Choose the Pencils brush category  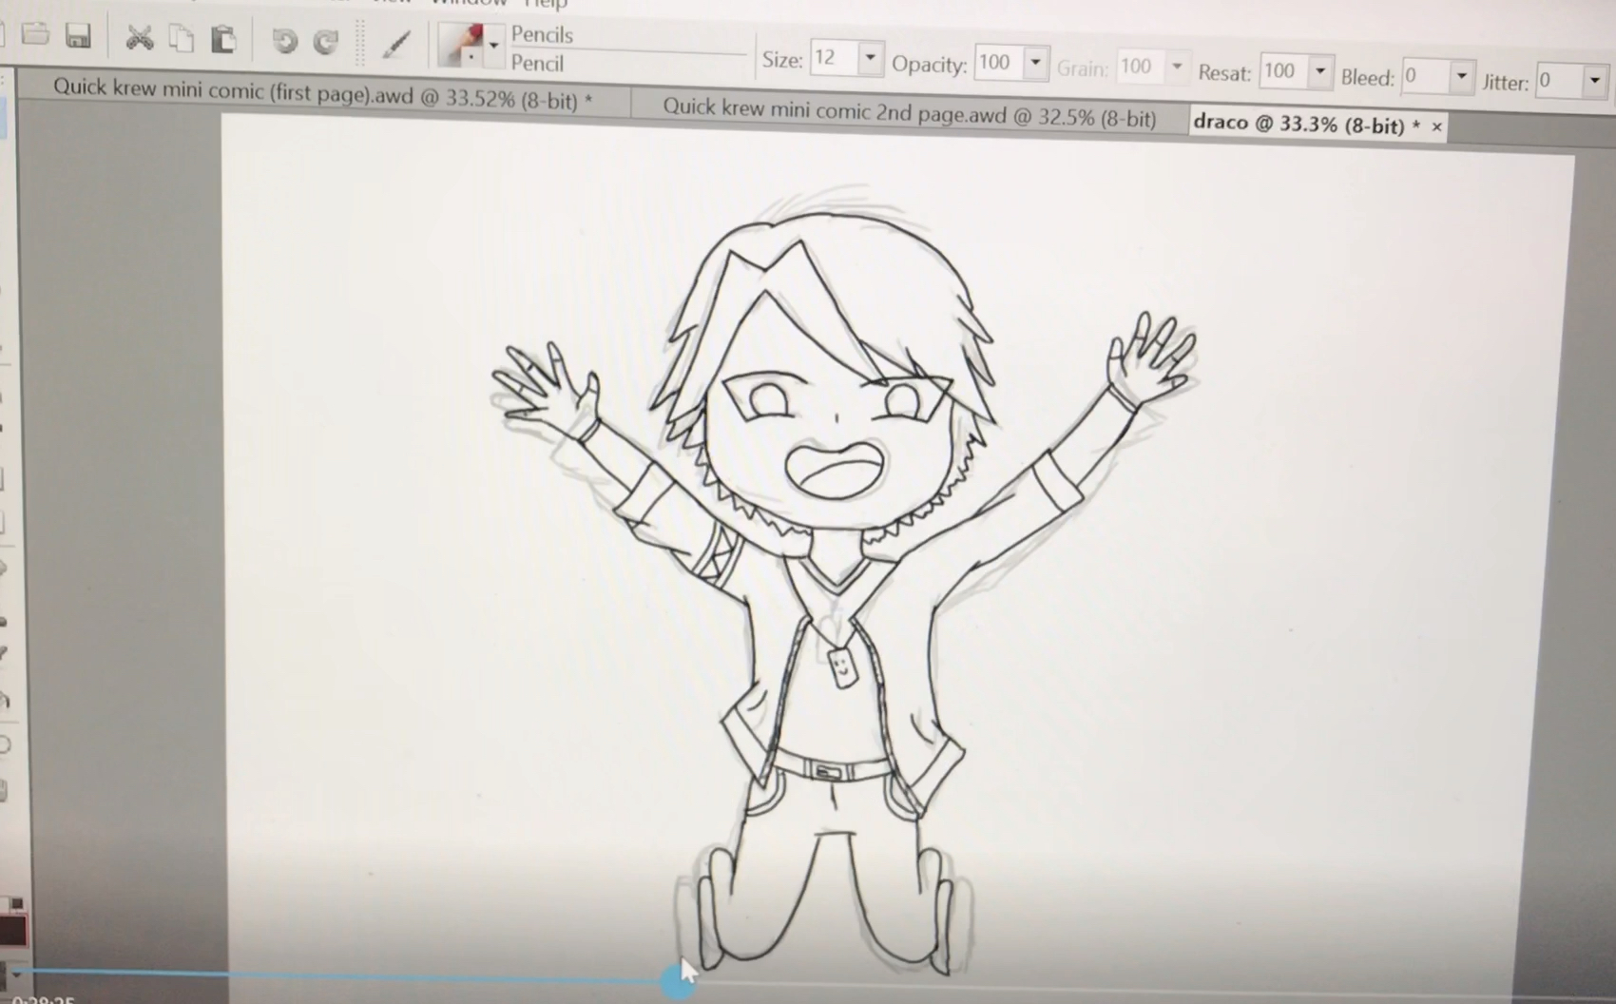pyautogui.click(x=542, y=34)
